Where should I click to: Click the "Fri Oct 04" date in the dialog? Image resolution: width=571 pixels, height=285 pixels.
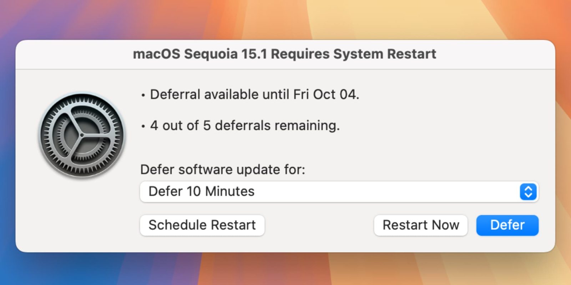(x=325, y=95)
